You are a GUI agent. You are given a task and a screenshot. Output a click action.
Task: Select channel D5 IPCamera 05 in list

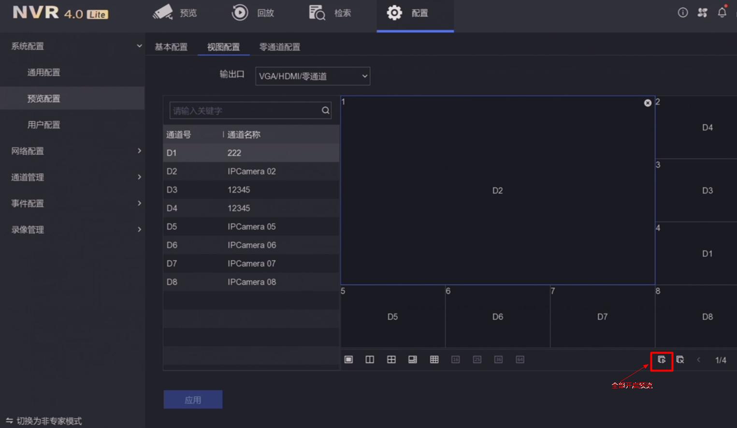tap(251, 226)
